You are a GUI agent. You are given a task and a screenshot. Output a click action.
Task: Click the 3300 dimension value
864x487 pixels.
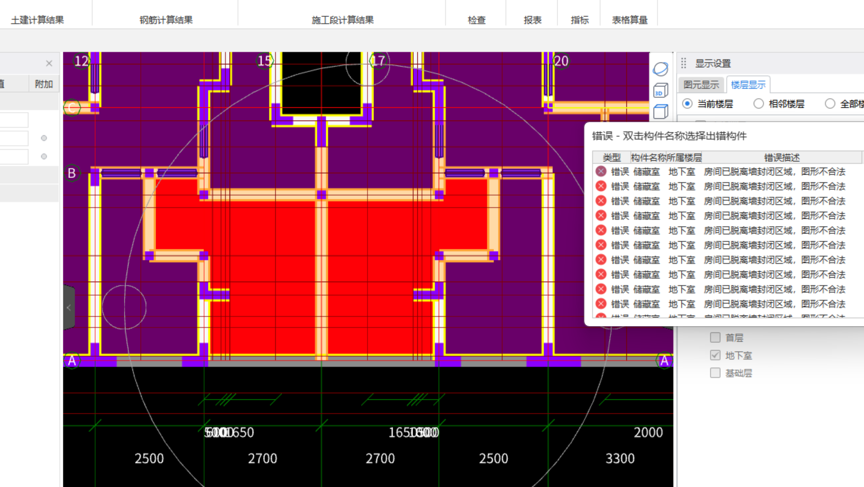point(620,459)
